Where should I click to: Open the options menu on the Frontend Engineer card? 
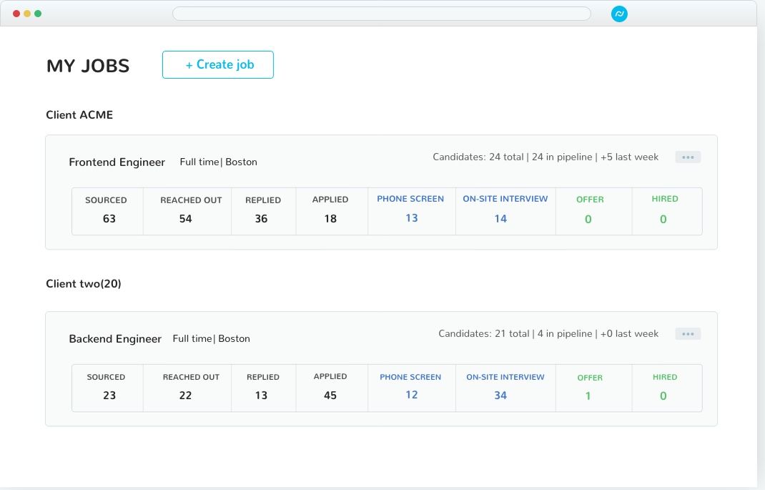click(687, 157)
